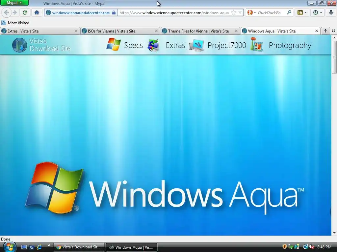Click the padlock security icon
The width and height of the screenshot is (337, 252).
click(114, 13)
